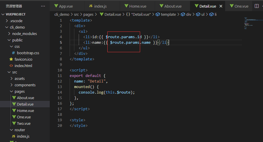The height and width of the screenshot is (142, 263).
Task: Click div in the breadcrumb
Action: coord(186,15)
